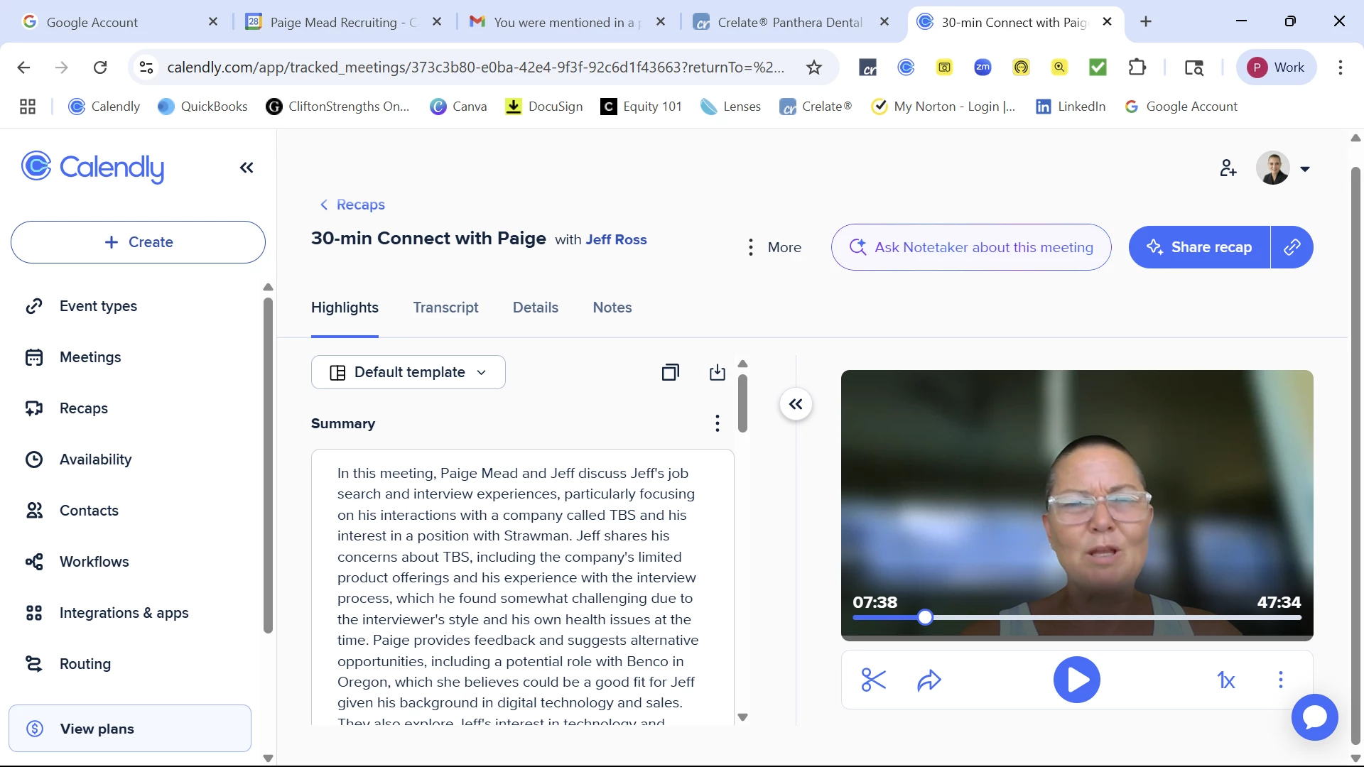Click Ask Notetaker about this meeting

click(x=971, y=247)
